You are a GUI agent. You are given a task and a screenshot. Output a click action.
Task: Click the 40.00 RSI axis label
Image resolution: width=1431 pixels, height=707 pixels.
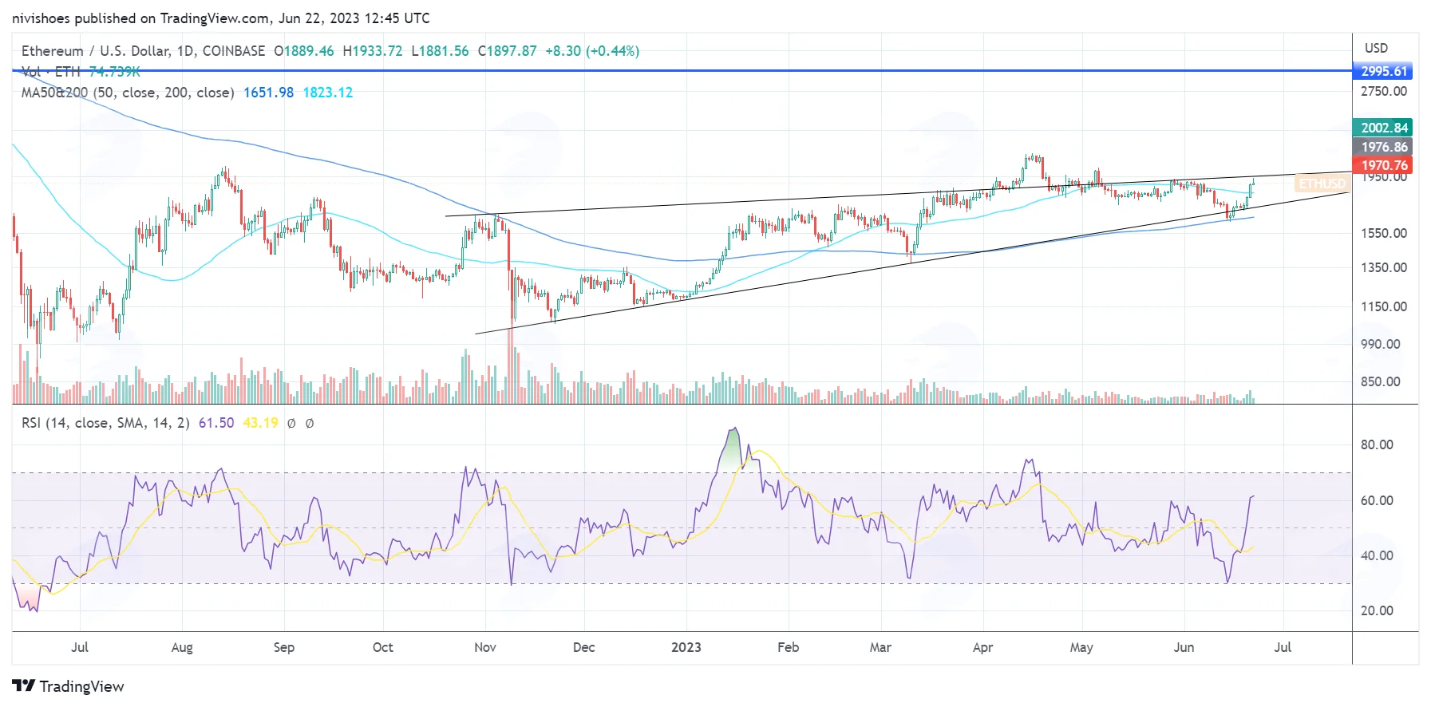click(1377, 555)
